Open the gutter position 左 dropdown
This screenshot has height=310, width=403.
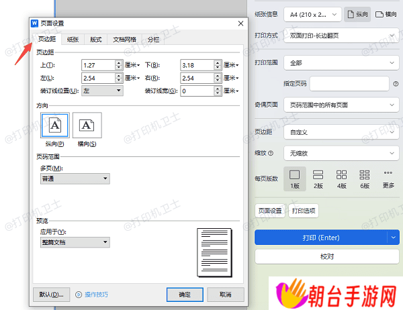102,91
